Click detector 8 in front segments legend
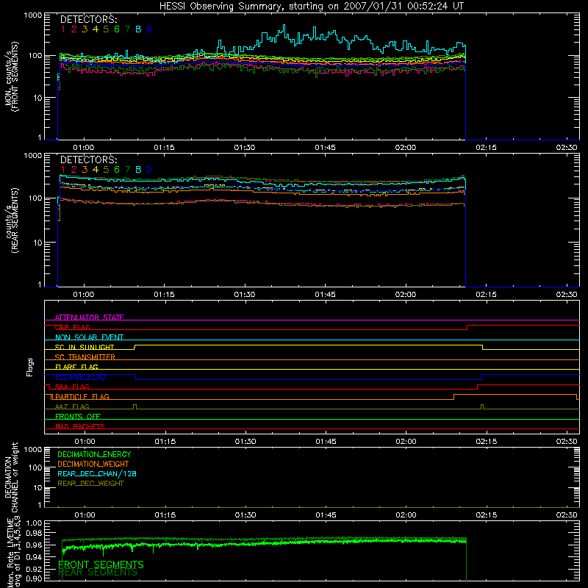This screenshot has width=588, height=588. pos(138,29)
